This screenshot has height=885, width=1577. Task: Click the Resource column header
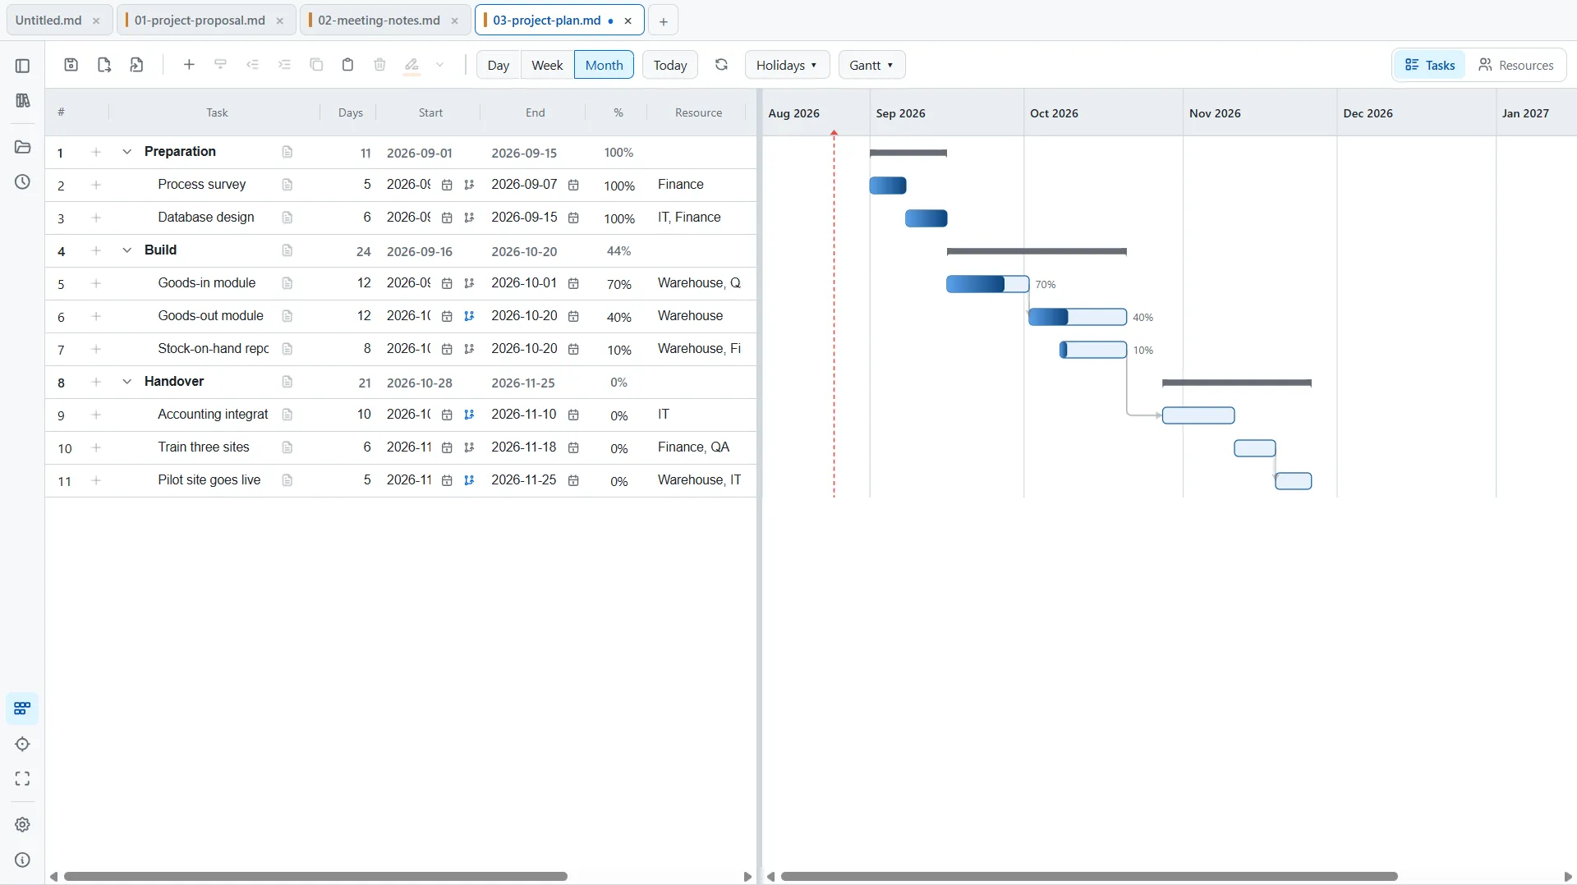tap(699, 112)
